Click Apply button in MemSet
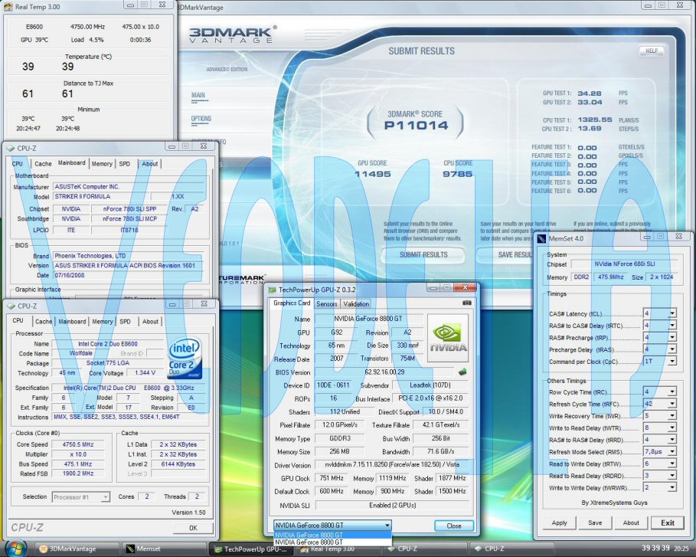The width and height of the screenshot is (696, 557). [559, 523]
